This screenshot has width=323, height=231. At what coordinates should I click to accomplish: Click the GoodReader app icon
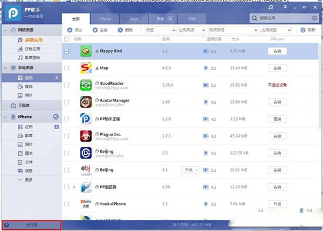pyautogui.click(x=86, y=85)
